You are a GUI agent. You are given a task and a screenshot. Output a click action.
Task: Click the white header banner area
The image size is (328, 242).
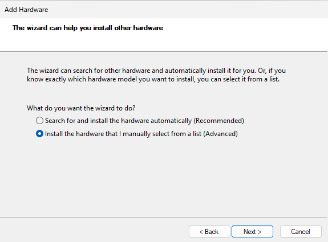click(x=164, y=35)
